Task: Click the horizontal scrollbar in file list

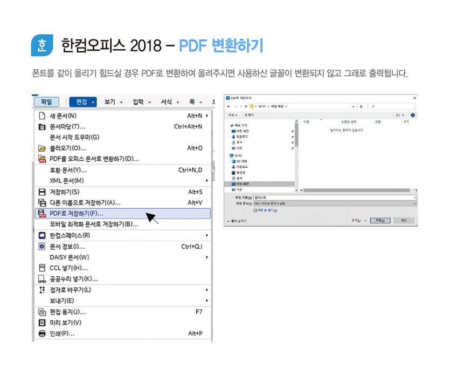Action: (356, 190)
